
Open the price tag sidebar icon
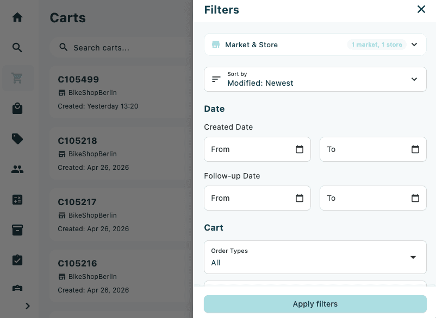pyautogui.click(x=17, y=139)
